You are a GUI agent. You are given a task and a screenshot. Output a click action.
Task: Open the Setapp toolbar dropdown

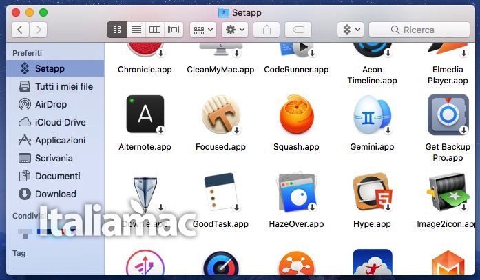(351, 30)
